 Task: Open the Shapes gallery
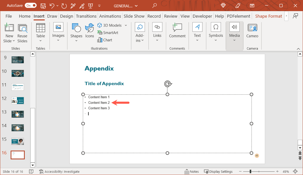pos(76,33)
